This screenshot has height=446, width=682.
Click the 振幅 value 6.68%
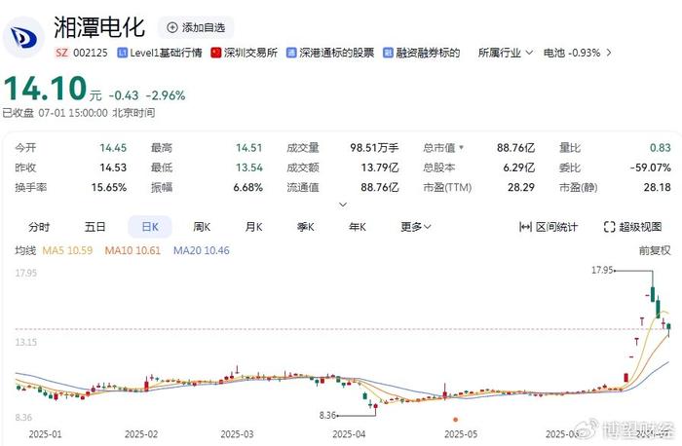(x=247, y=188)
